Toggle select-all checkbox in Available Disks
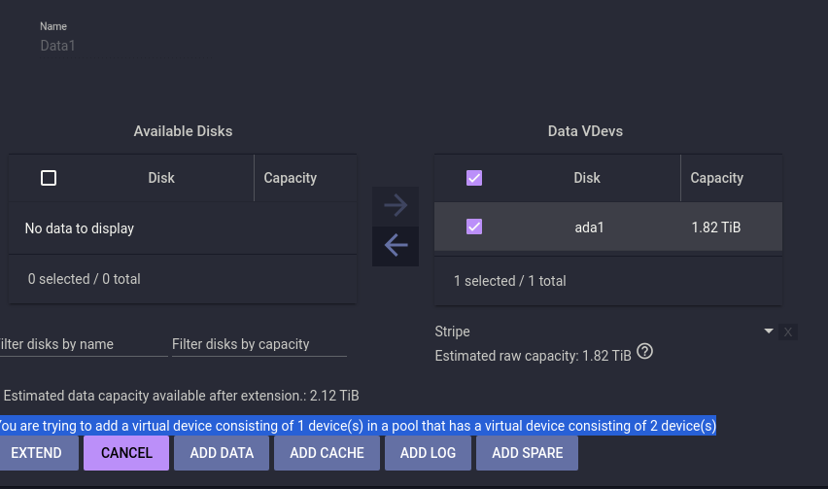Image resolution: width=828 pixels, height=489 pixels. click(x=49, y=178)
